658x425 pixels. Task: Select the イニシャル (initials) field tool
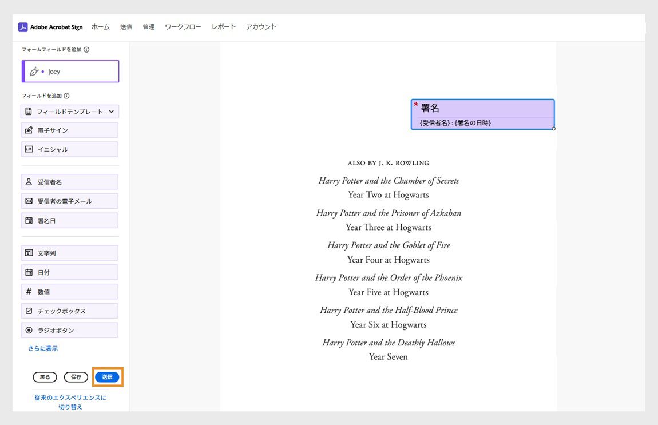[x=69, y=149]
